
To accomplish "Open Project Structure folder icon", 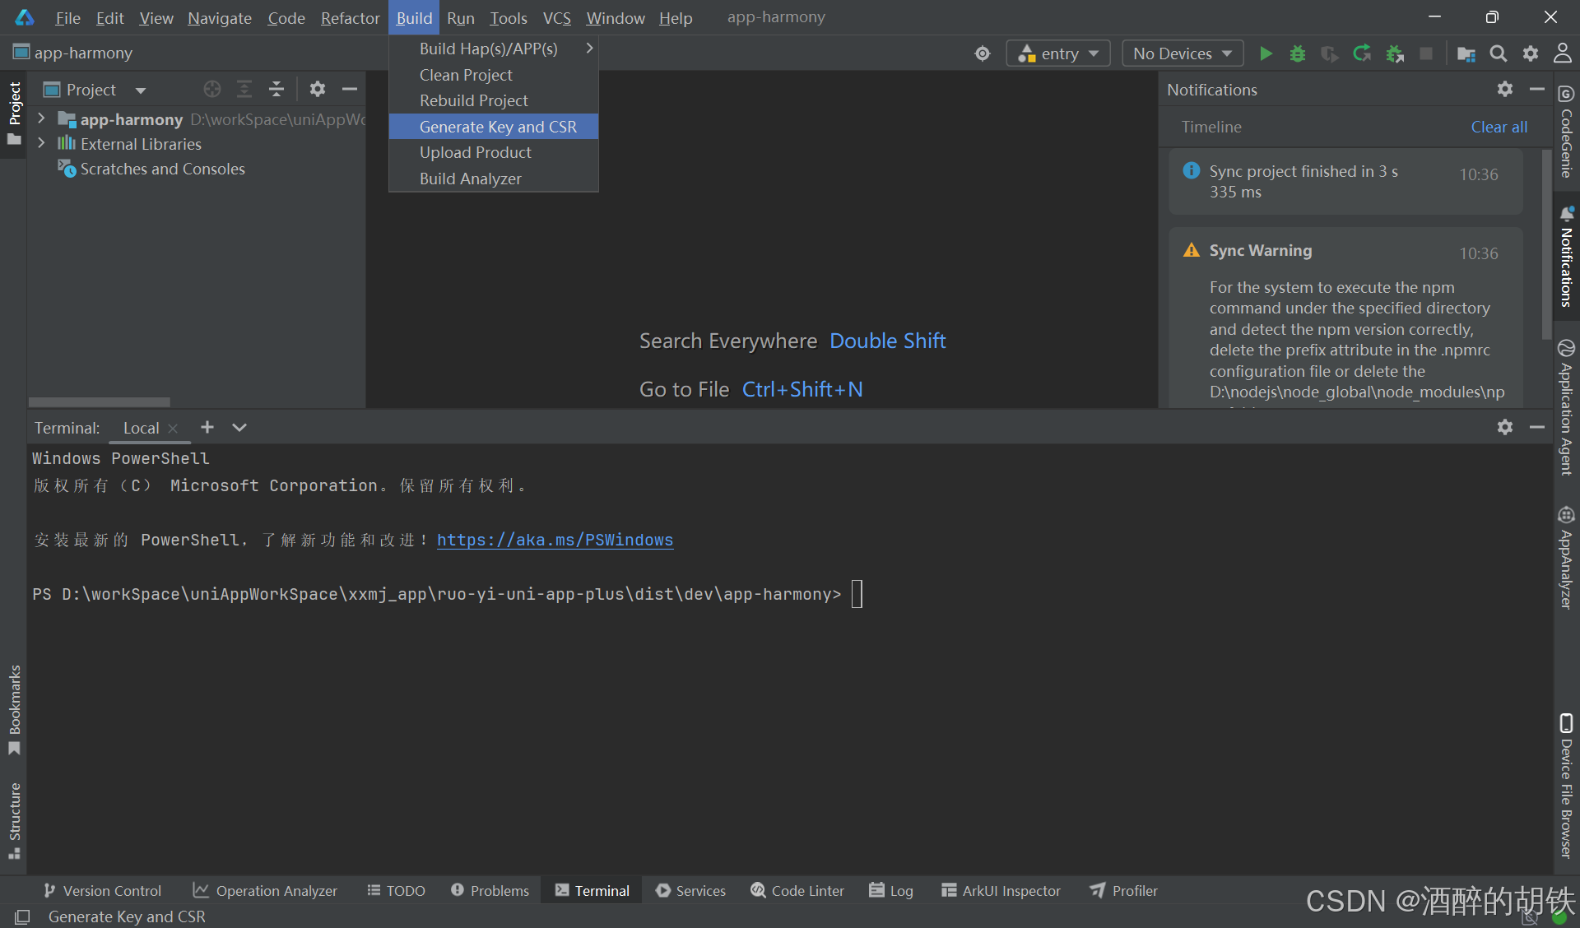I will [x=1466, y=54].
